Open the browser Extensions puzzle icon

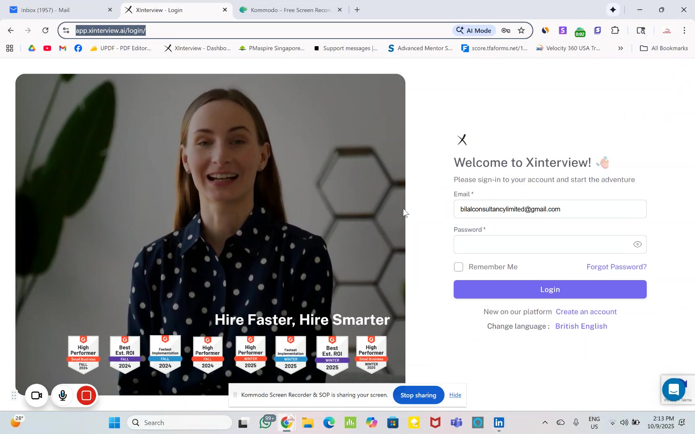615,31
